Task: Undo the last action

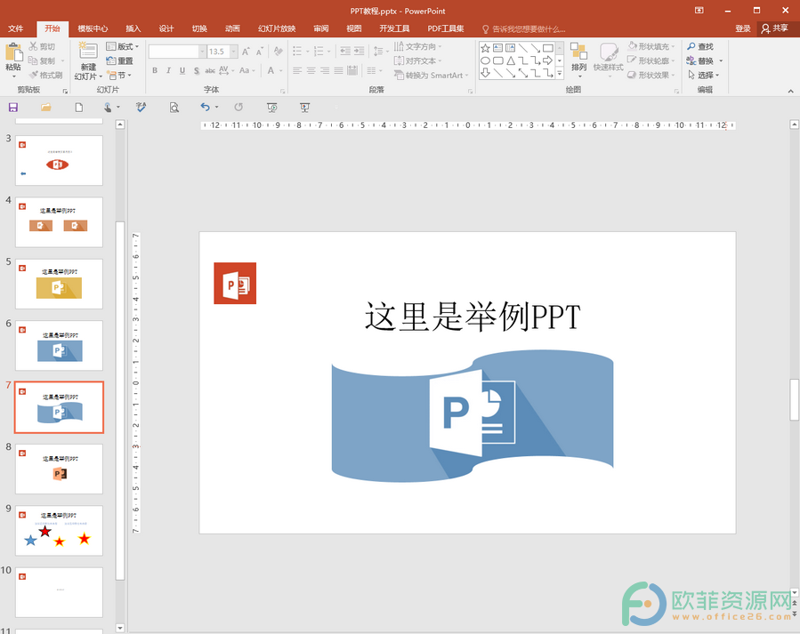Action: coord(205,107)
